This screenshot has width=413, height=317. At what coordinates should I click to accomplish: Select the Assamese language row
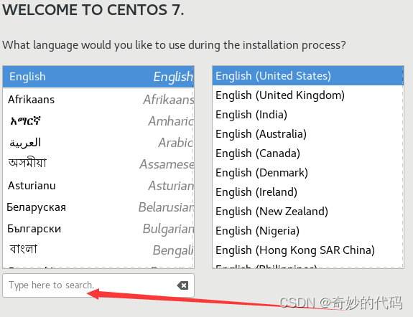[98, 164]
